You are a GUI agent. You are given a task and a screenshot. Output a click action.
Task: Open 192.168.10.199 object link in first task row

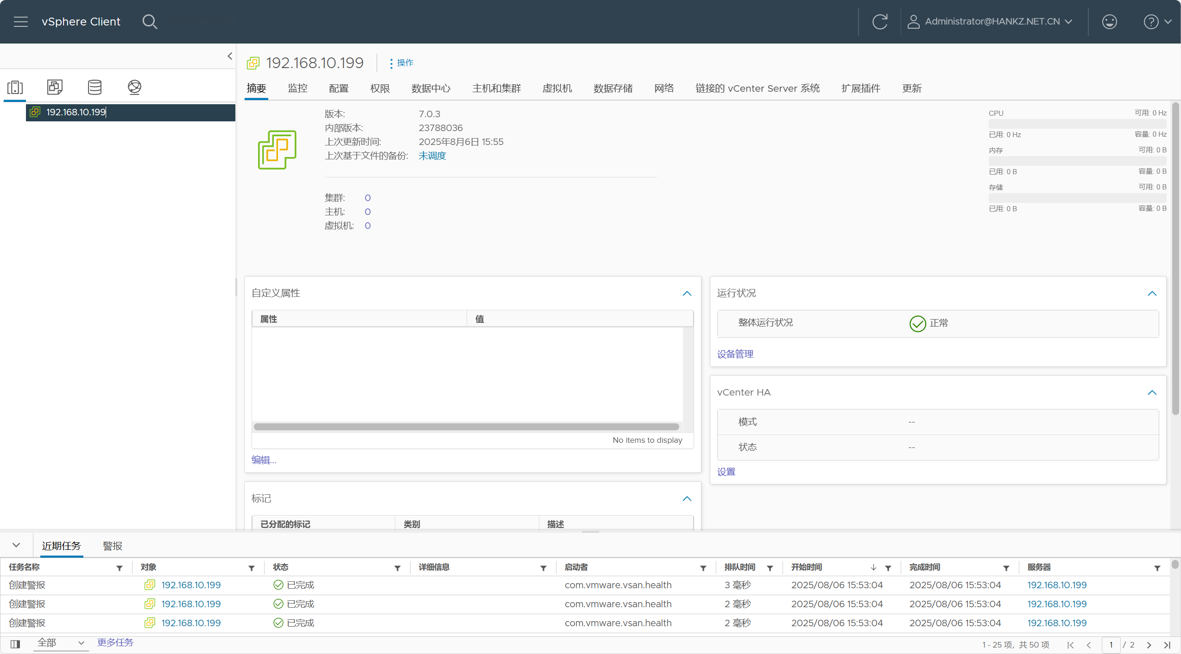(191, 585)
